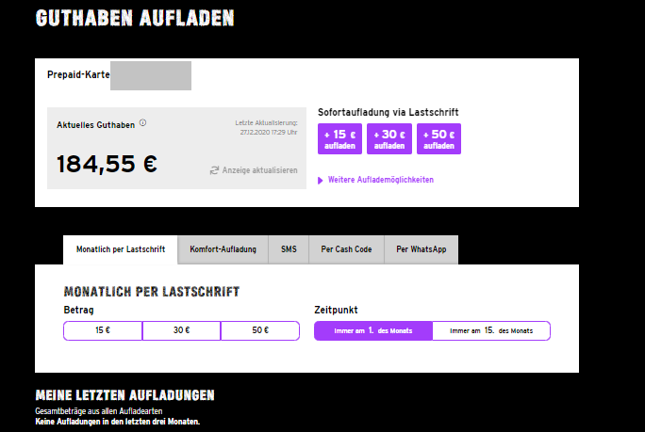Screen dimensions: 645x432
Task: Select the 30 € monthly Betrag option
Action: pyautogui.click(x=181, y=330)
